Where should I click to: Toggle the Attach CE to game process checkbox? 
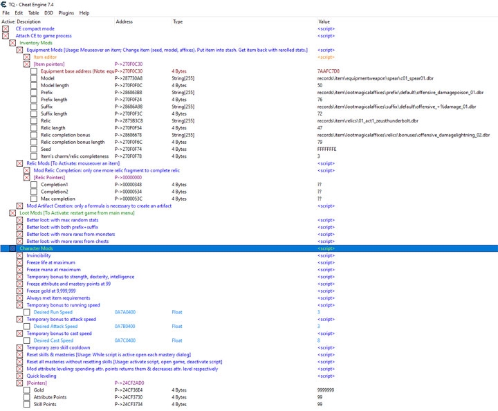(x=6, y=36)
